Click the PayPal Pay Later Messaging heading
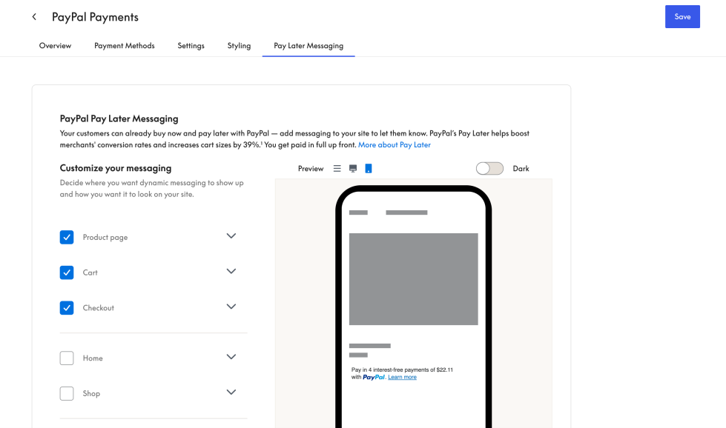The width and height of the screenshot is (726, 428). 119,118
